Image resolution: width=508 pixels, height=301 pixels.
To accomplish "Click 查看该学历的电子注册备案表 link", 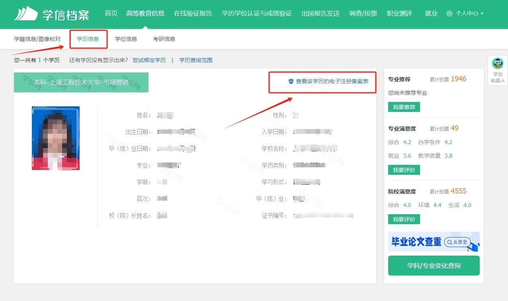I will click(328, 81).
